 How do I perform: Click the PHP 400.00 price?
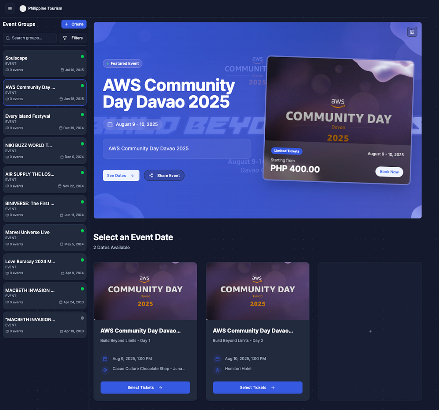[295, 169]
